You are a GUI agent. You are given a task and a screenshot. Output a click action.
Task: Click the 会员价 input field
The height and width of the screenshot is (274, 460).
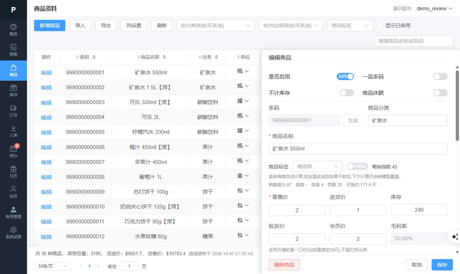coord(358,239)
